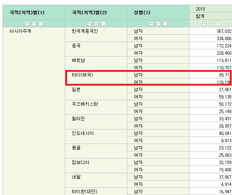
Task: Reset sorting on 국적(지역)별(2) column
Action: tap(103, 24)
